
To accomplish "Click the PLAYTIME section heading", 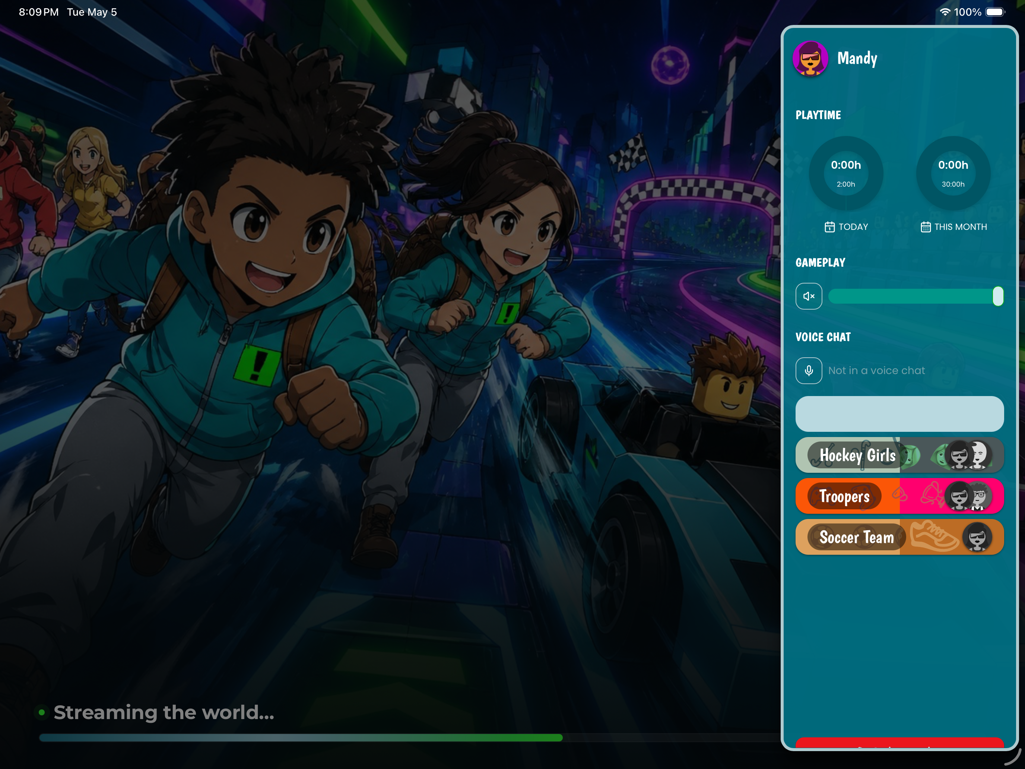I will tap(818, 115).
